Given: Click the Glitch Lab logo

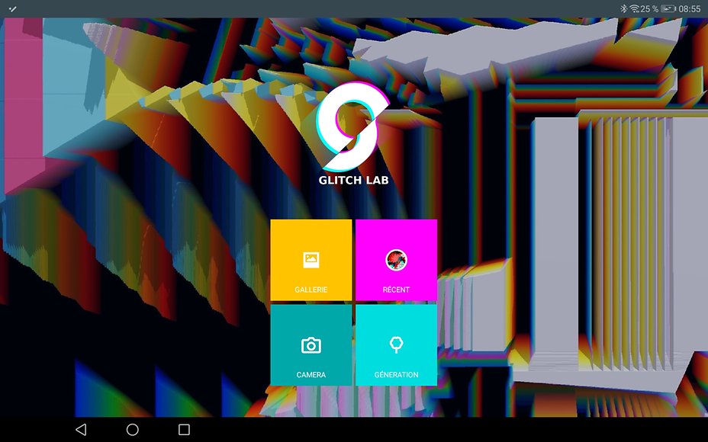Looking at the screenshot, I should [352, 127].
